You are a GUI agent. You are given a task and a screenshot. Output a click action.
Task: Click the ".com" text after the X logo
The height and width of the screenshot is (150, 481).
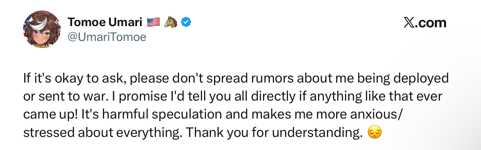(x=432, y=23)
